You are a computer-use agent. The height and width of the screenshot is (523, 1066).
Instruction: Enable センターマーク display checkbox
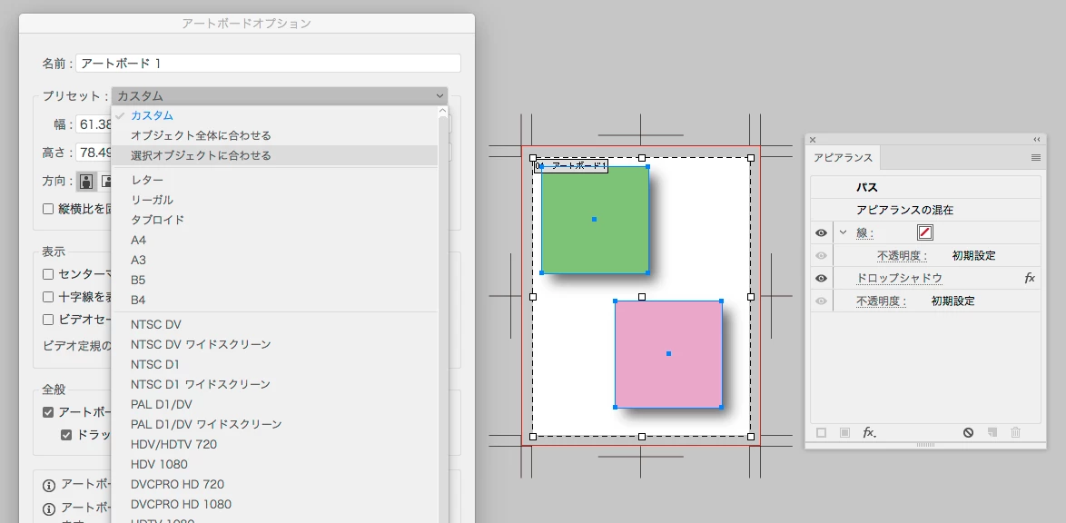[x=48, y=275]
